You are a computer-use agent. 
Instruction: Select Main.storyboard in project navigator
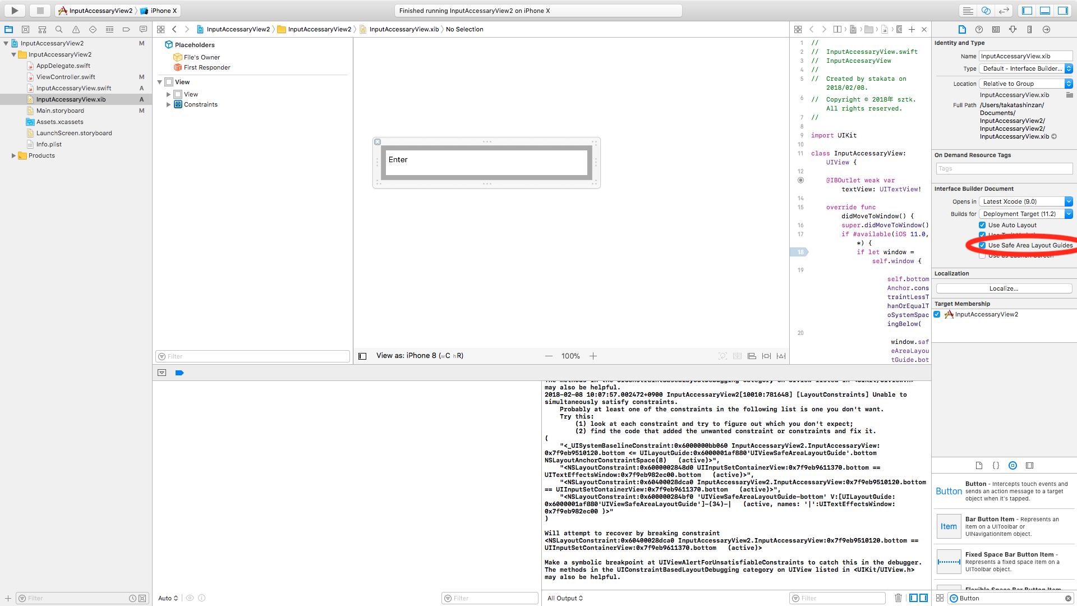pyautogui.click(x=60, y=111)
